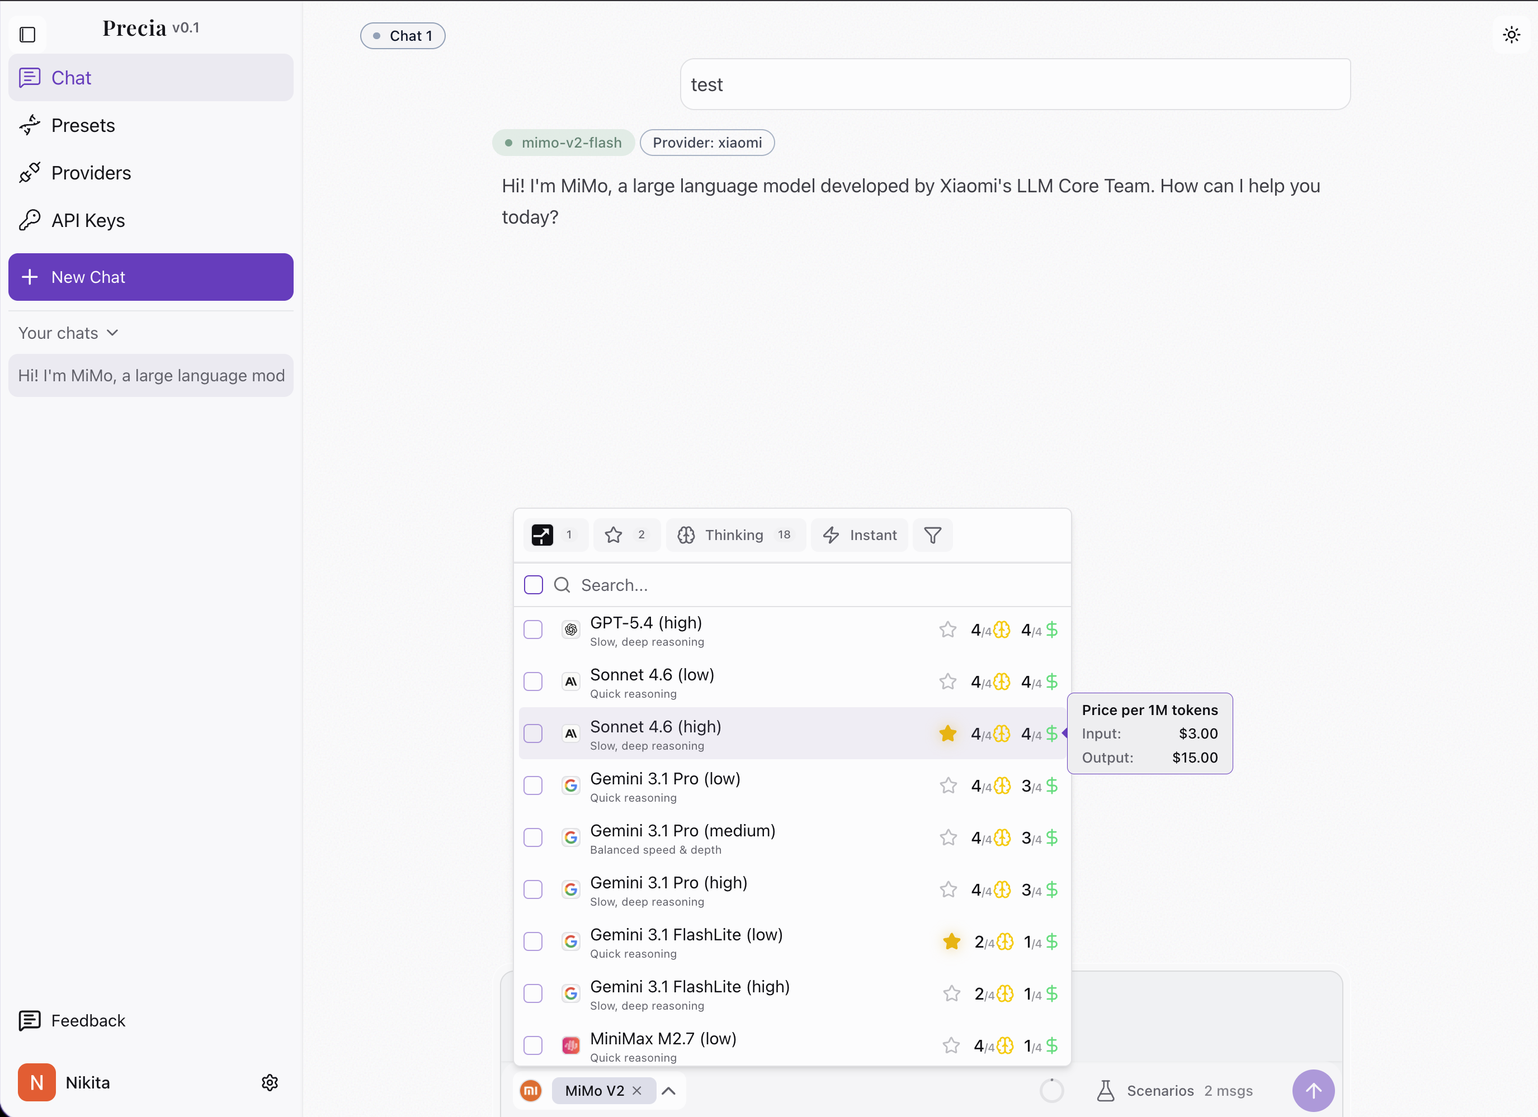Image resolution: width=1538 pixels, height=1117 pixels.
Task: Unfavorite Sonnet 4.6 (high) star
Action: (x=947, y=733)
